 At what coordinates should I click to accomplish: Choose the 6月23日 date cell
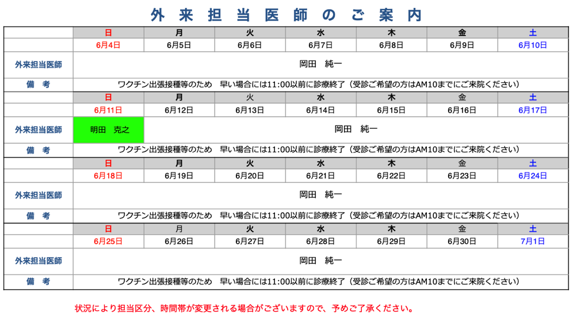pos(462,176)
